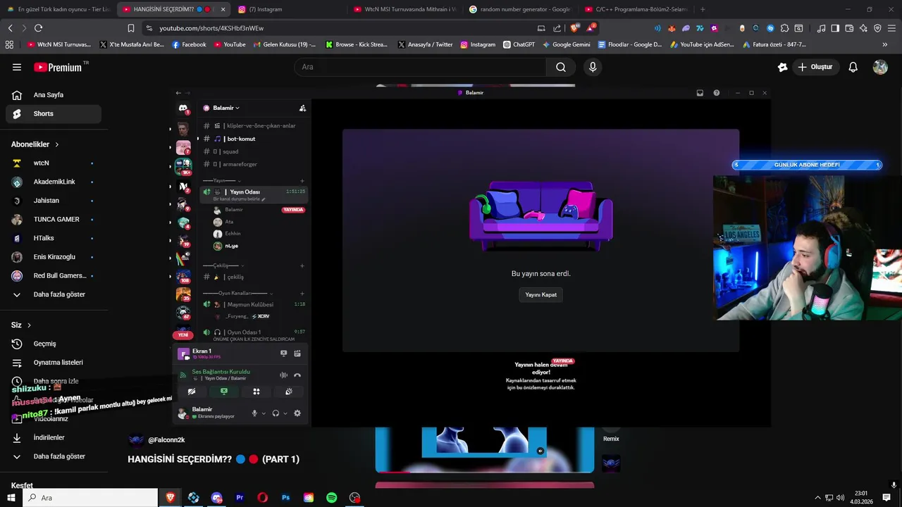Open ChatGPT bookmark
This screenshot has width=902, height=507.
tap(519, 44)
